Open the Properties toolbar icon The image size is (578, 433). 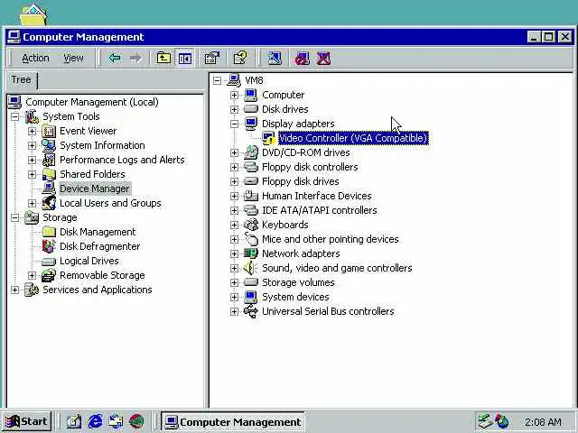point(211,58)
